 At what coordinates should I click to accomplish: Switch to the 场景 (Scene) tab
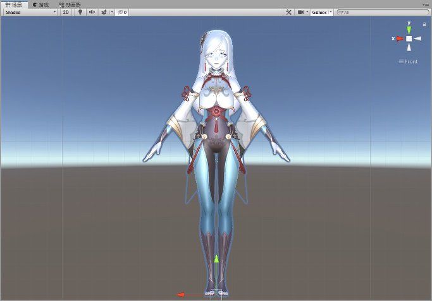pyautogui.click(x=14, y=4)
